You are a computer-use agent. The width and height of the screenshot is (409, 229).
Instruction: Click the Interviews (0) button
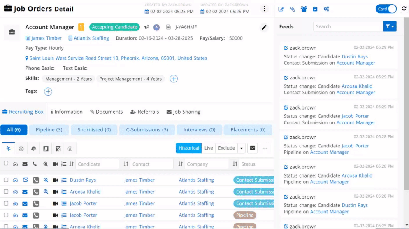click(199, 130)
